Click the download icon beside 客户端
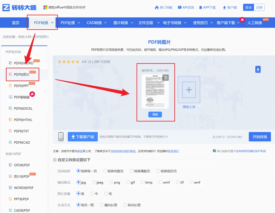Image resolution: width=275 pixels, height=213 pixels. tap(224, 8)
